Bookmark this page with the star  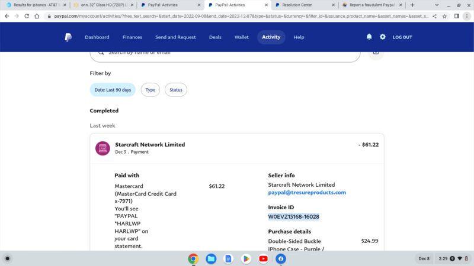tap(444, 17)
